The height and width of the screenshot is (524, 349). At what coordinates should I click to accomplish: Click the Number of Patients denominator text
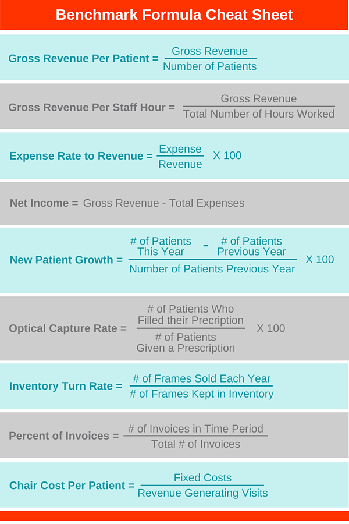coord(210,66)
